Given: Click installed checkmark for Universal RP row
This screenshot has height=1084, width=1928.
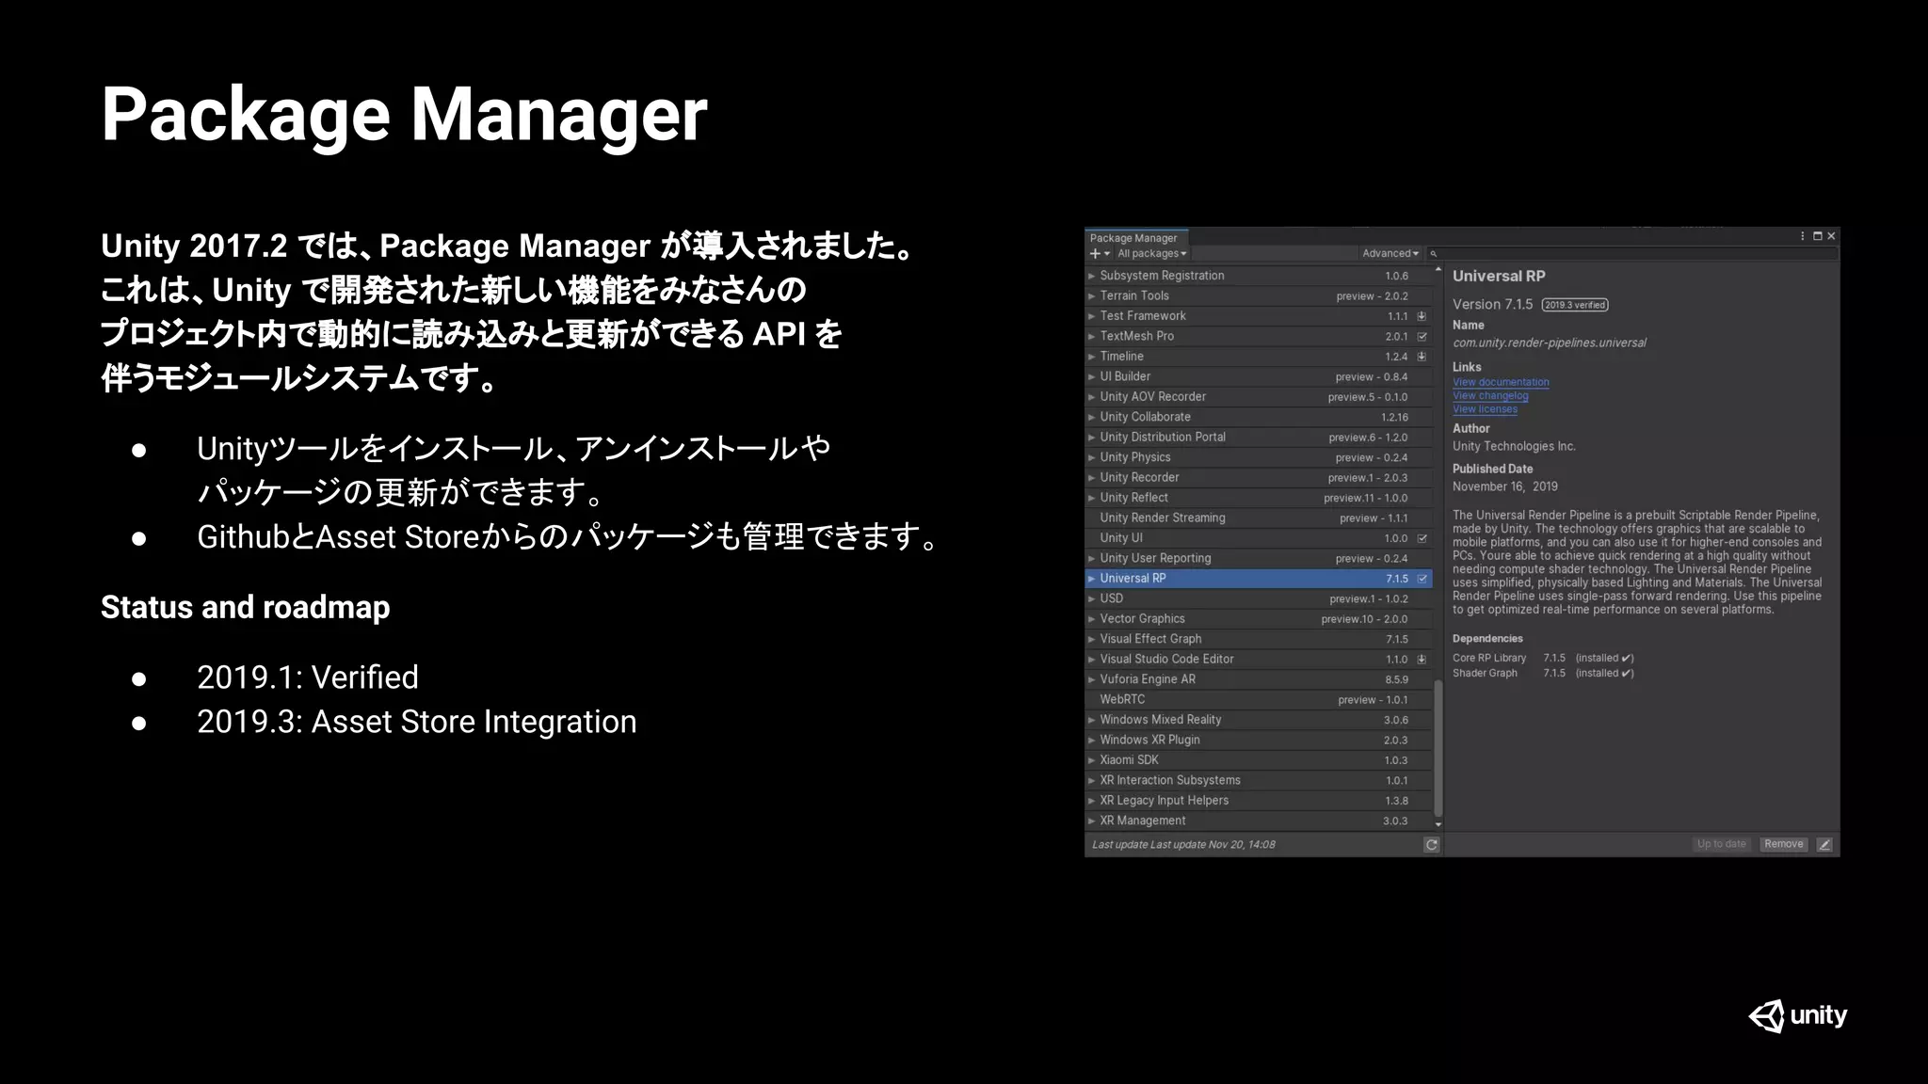Looking at the screenshot, I should 1422,579.
